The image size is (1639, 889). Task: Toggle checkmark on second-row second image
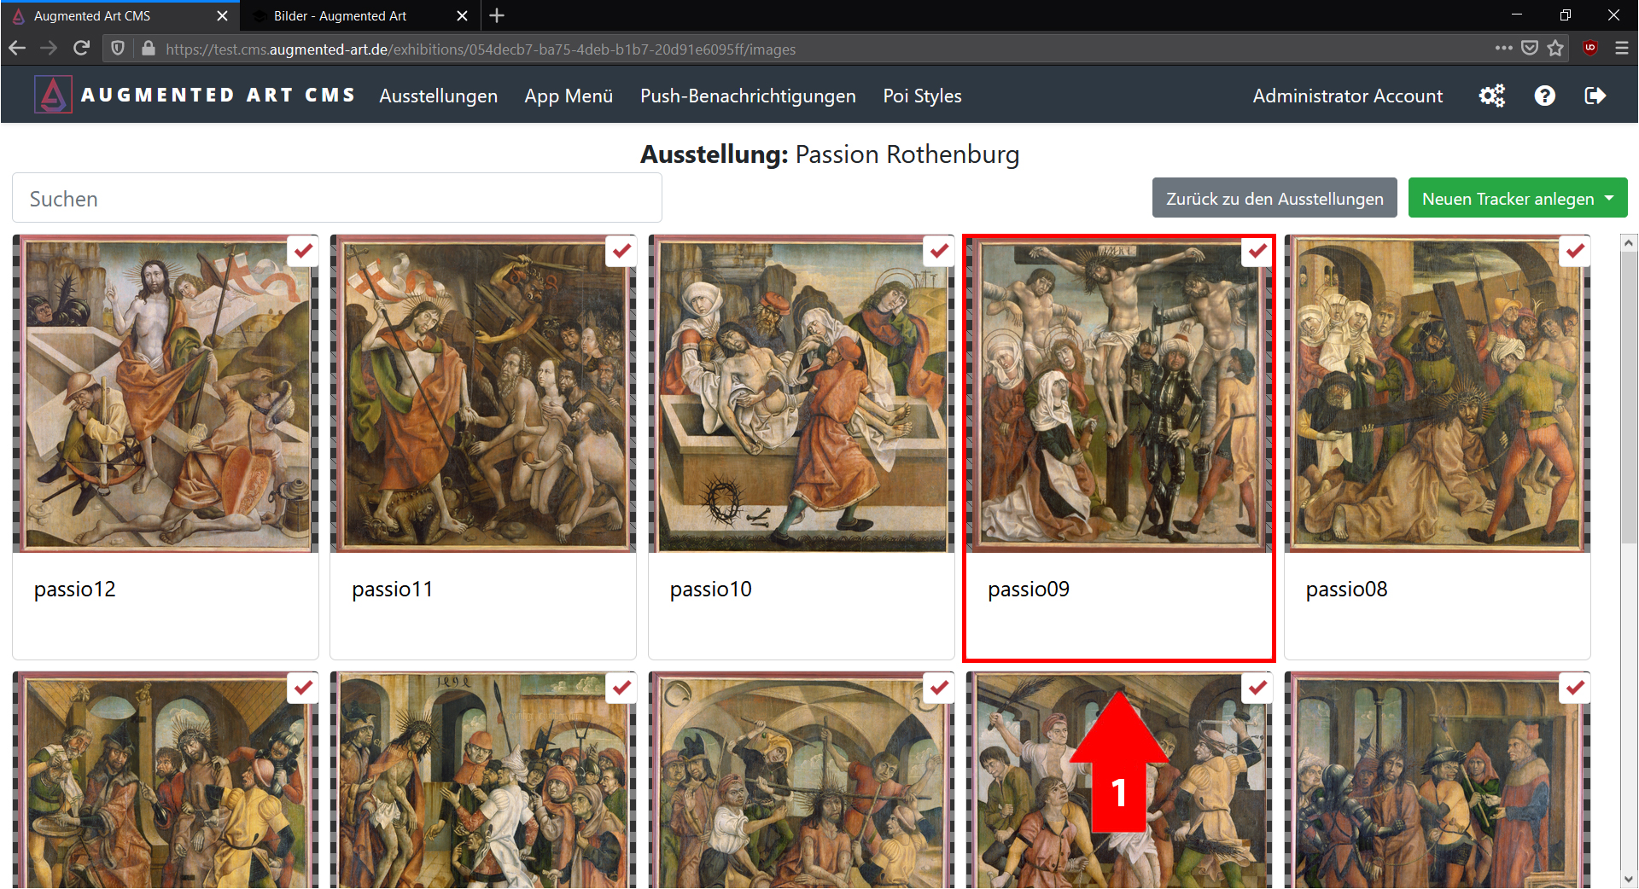[x=621, y=688]
